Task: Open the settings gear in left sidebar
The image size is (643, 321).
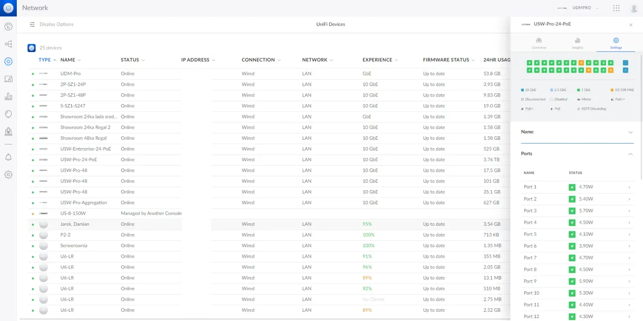Action: pos(8,175)
